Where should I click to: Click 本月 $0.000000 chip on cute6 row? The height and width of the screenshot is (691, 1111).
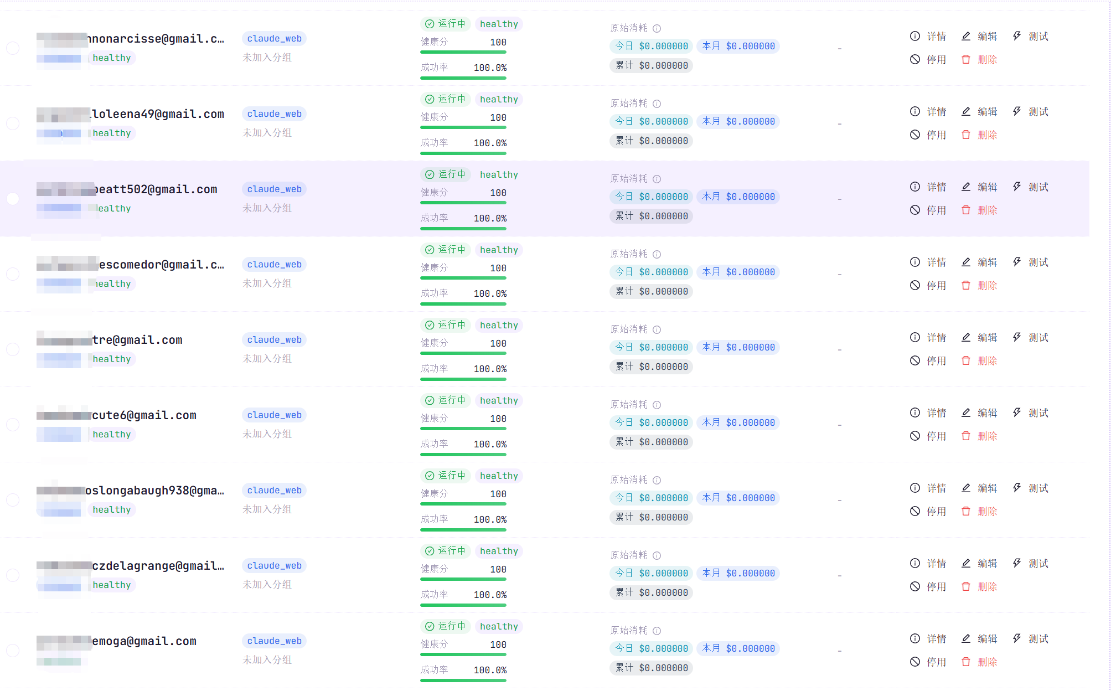click(x=738, y=422)
